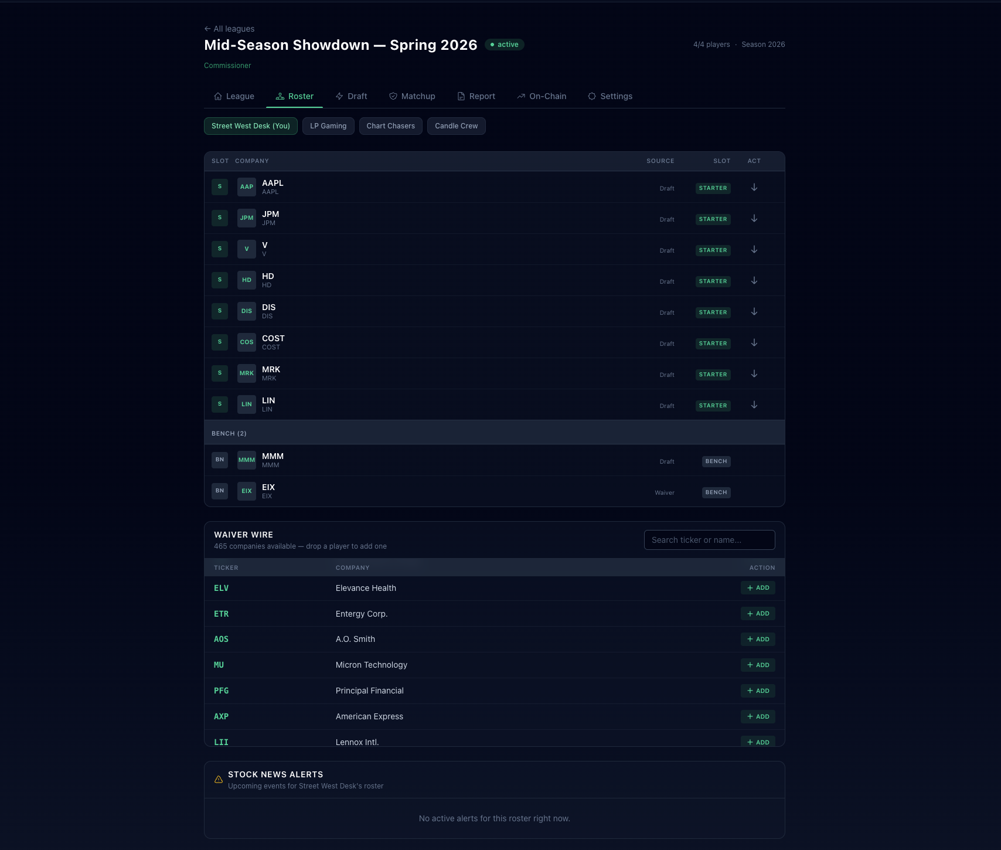Click the Commissioner label
The image size is (1001, 850).
(227, 66)
